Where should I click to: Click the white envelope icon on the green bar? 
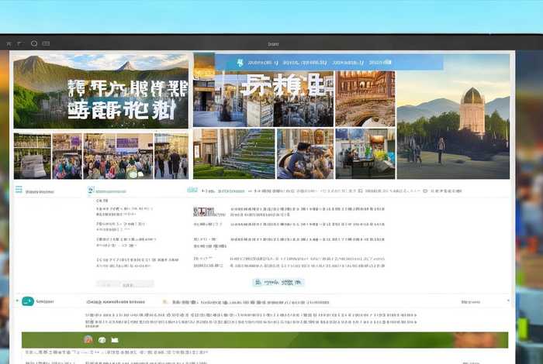coord(115,340)
